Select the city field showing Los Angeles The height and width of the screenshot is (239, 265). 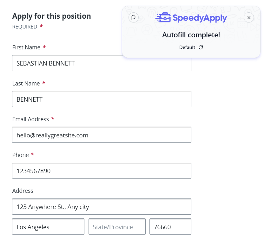(48, 227)
